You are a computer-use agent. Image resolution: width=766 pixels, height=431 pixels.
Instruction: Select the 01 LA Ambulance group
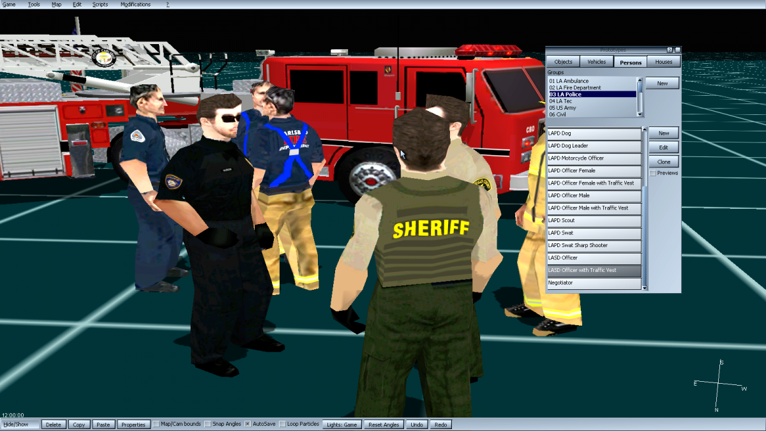click(592, 81)
